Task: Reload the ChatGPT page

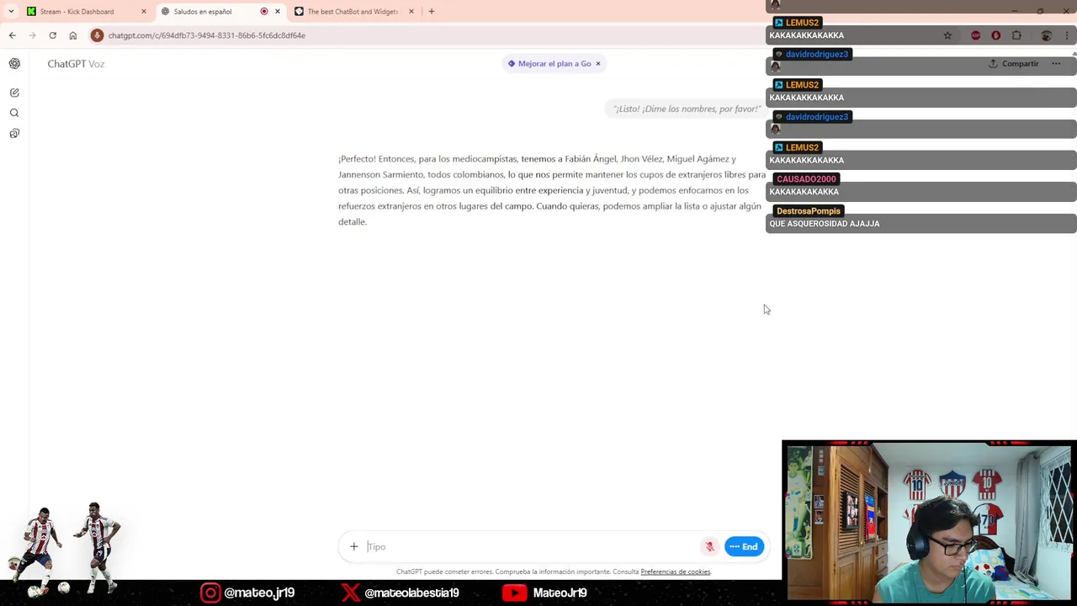Action: pos(52,35)
